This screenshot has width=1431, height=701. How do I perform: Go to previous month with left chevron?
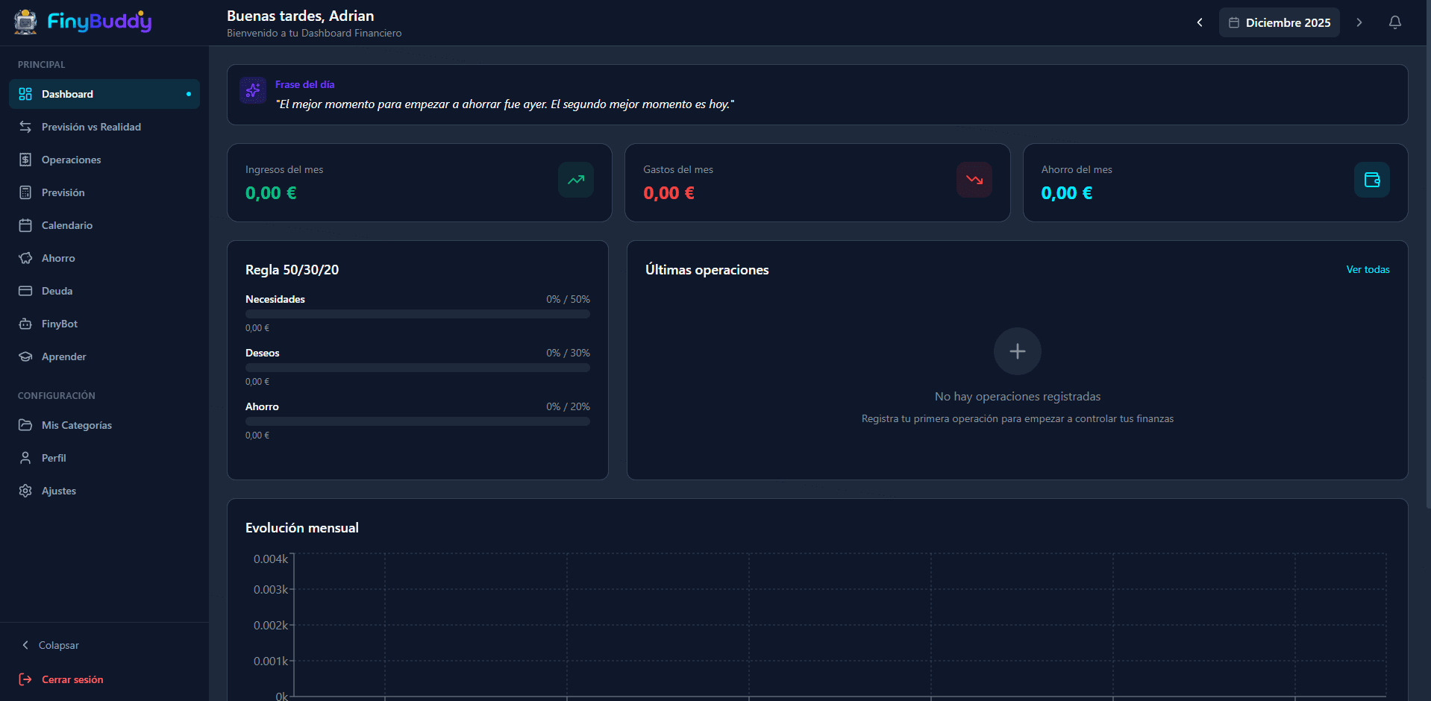point(1200,22)
